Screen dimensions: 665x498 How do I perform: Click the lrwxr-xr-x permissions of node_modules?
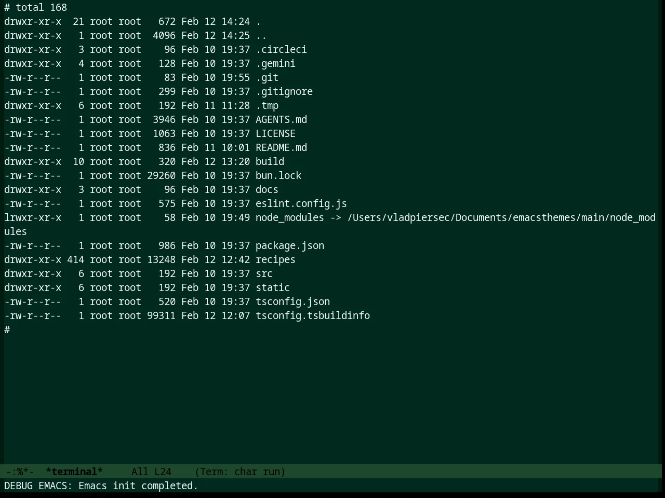tap(33, 217)
